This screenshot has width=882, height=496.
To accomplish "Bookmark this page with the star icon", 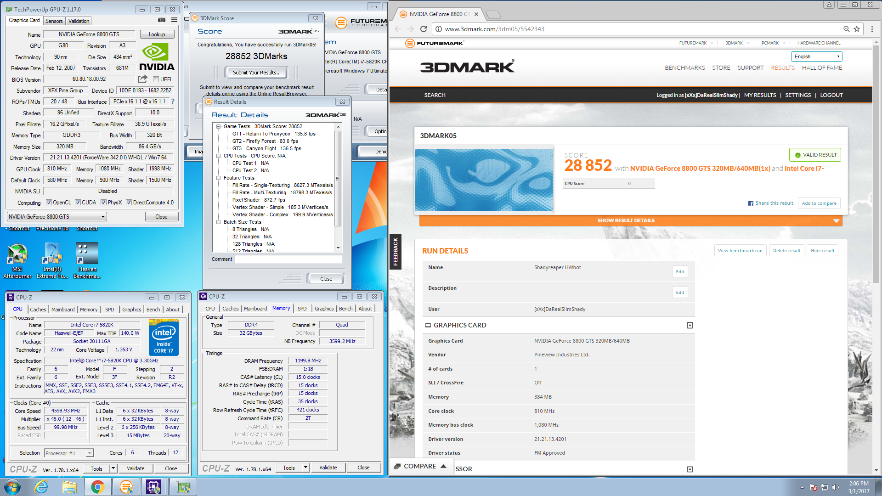I will pyautogui.click(x=857, y=29).
